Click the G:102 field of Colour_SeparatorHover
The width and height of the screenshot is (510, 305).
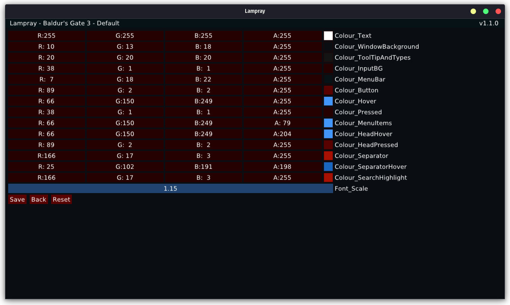(x=125, y=167)
